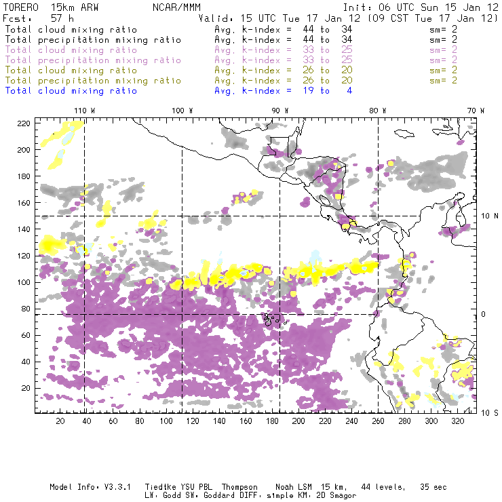Select the "10 S" latitude label
502x502 pixels.
[x=490, y=413]
